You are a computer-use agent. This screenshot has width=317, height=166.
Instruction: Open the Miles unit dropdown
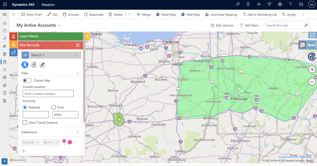[65, 115]
